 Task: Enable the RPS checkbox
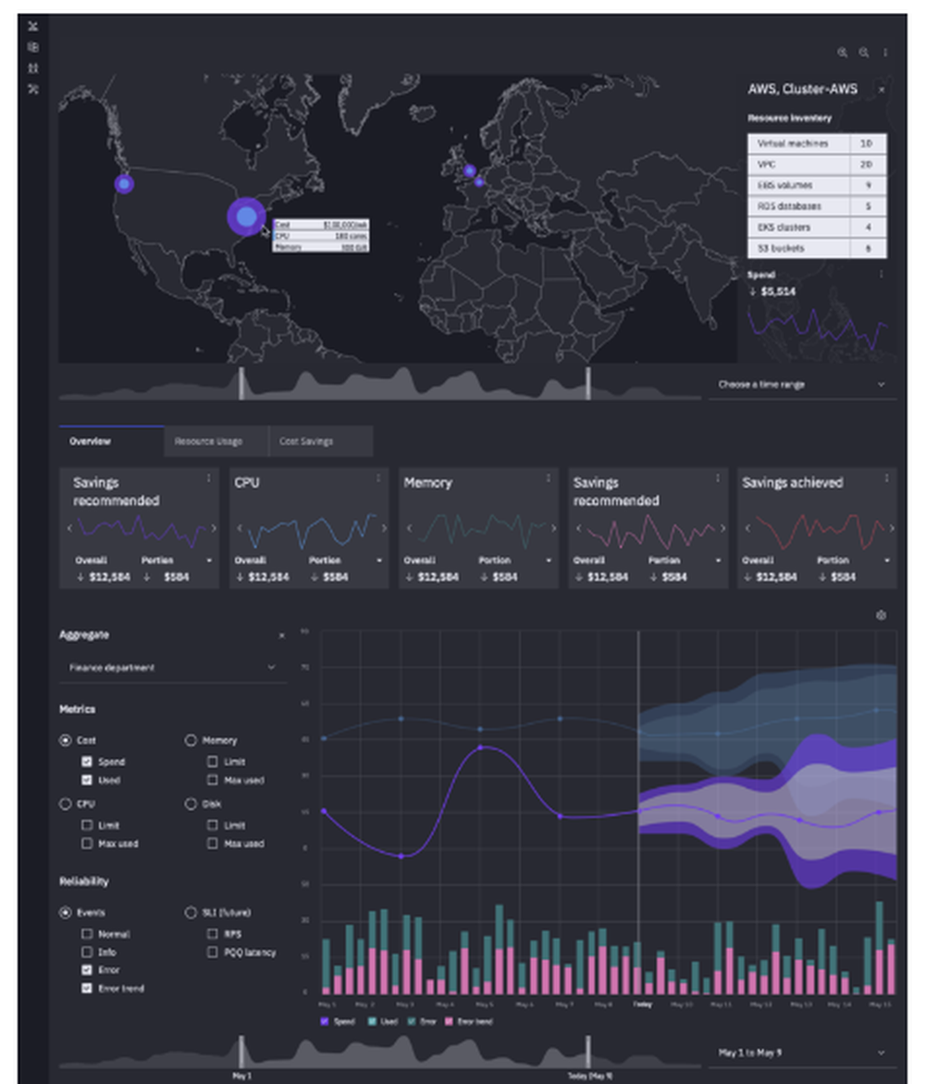(x=212, y=933)
